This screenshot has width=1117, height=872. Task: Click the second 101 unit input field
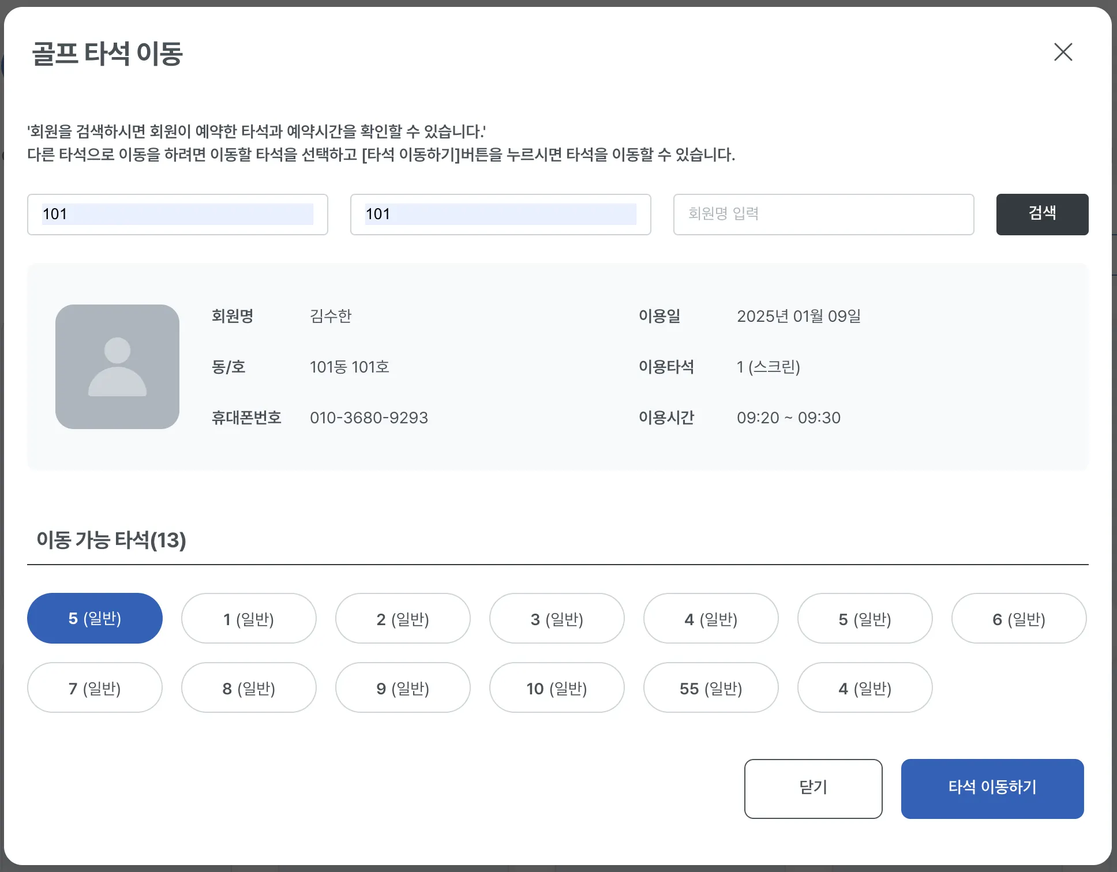click(x=501, y=215)
